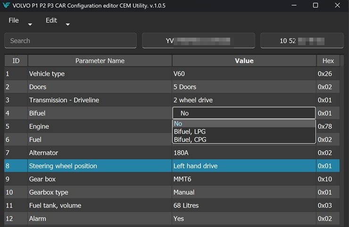Select the 'Bifuel' parameter name cell

point(100,113)
